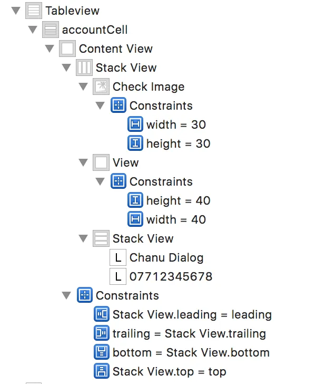Click the Stack View.leading constraint icon
This screenshot has width=316, height=384.
[x=101, y=315]
